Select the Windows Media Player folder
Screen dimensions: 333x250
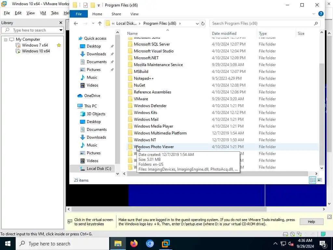point(153,126)
